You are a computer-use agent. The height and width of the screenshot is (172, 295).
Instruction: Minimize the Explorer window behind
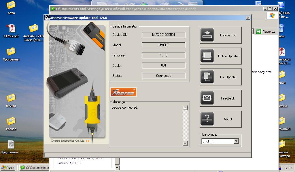(x=265, y=9)
